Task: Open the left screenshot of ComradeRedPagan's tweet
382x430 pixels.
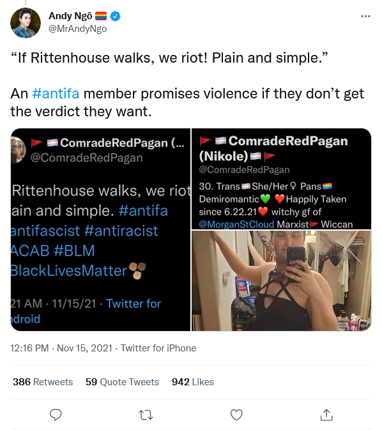Action: click(100, 229)
